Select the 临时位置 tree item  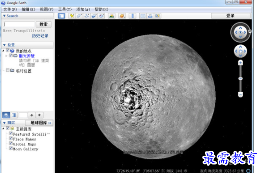(x=24, y=71)
